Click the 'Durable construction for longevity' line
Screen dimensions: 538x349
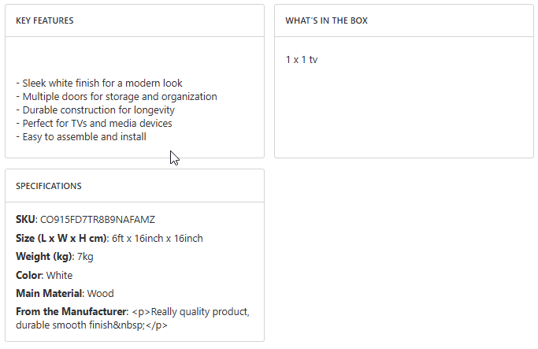[95, 110]
